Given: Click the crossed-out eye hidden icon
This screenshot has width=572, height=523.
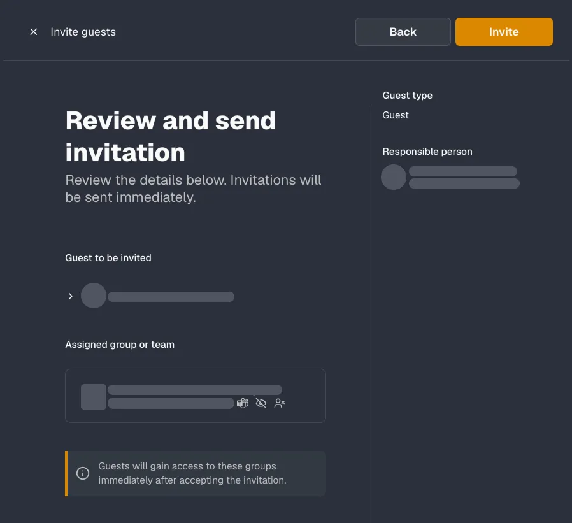Looking at the screenshot, I should pos(261,403).
